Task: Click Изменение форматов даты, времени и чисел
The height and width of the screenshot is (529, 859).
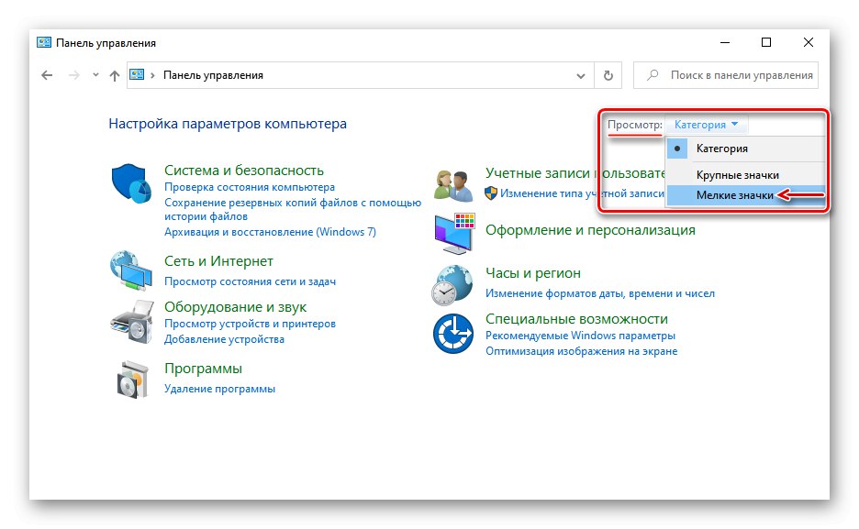Action: (x=600, y=293)
